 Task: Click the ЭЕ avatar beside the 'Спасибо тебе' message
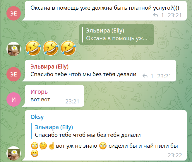pos(13,74)
